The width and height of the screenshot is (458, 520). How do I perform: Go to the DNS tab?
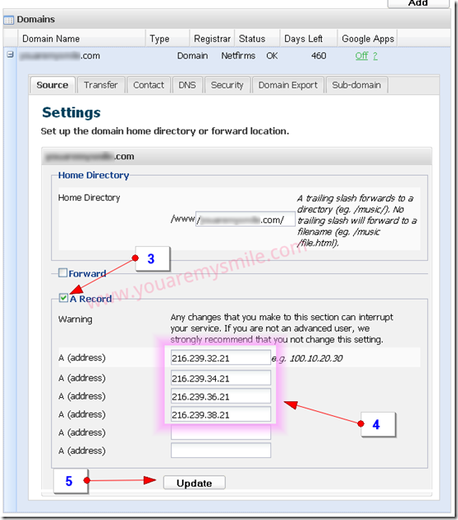188,85
